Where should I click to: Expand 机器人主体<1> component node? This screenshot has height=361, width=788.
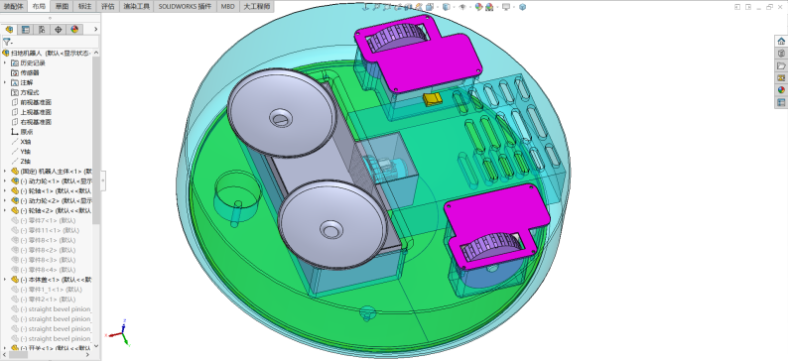[x=5, y=172]
